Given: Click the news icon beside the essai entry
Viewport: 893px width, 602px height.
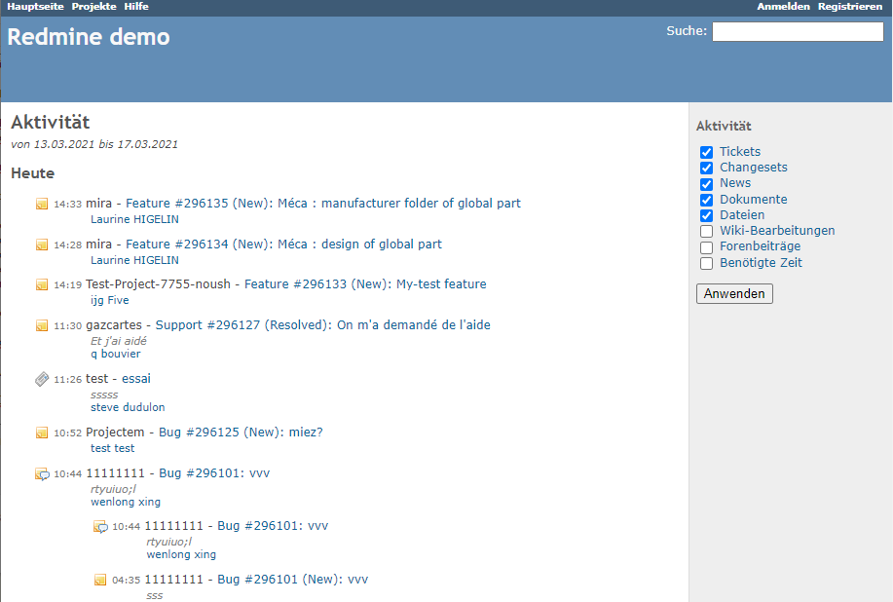Looking at the screenshot, I should (x=42, y=379).
